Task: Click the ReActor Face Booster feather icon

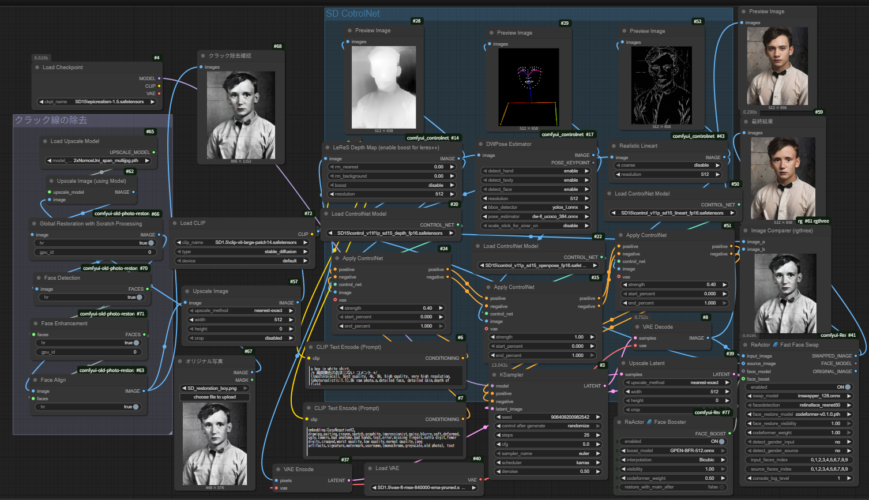Action: point(649,422)
